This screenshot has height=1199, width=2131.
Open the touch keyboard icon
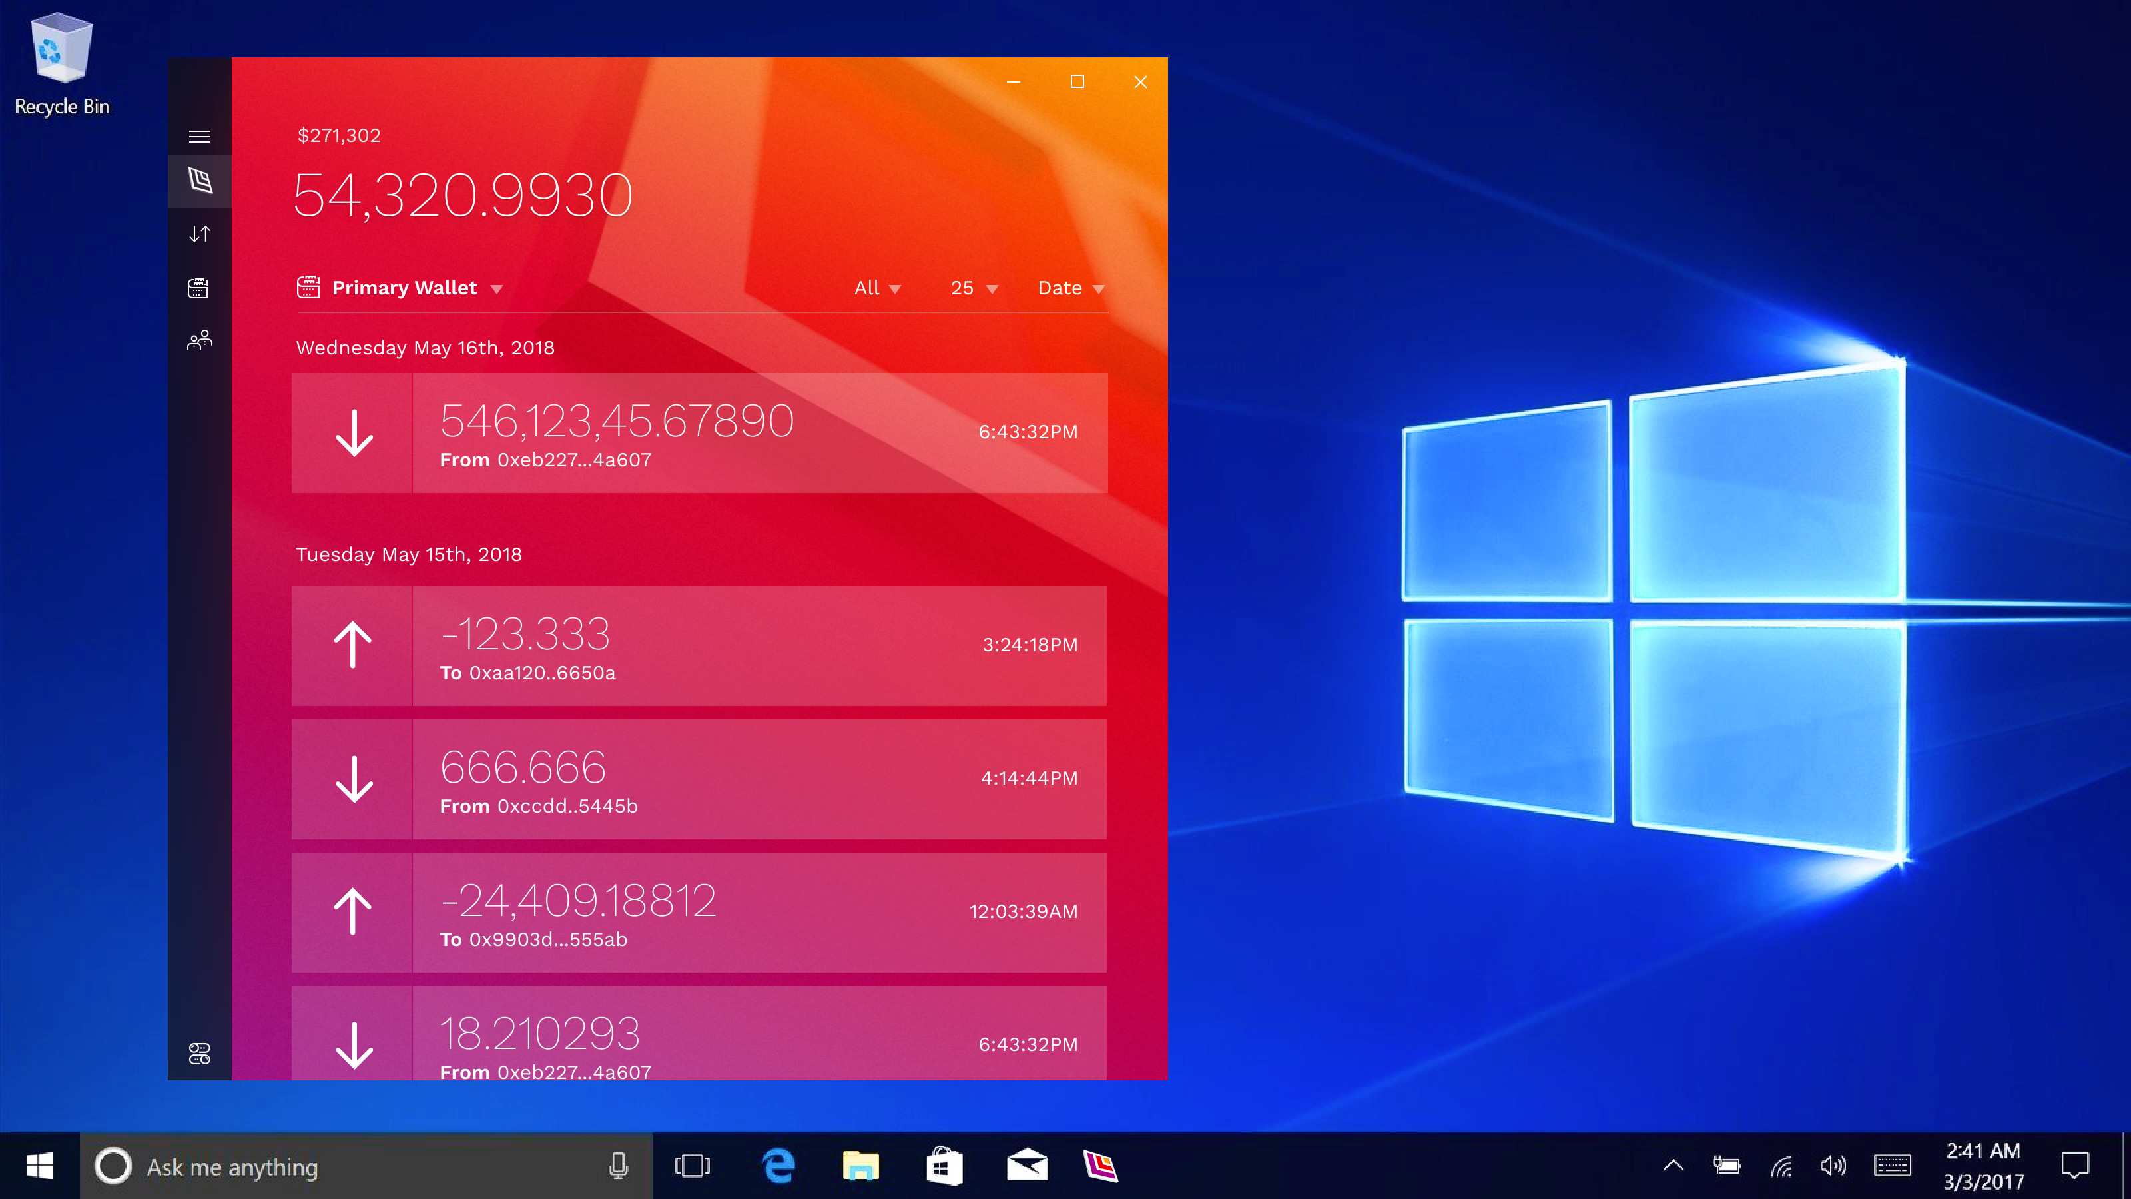tap(1892, 1166)
